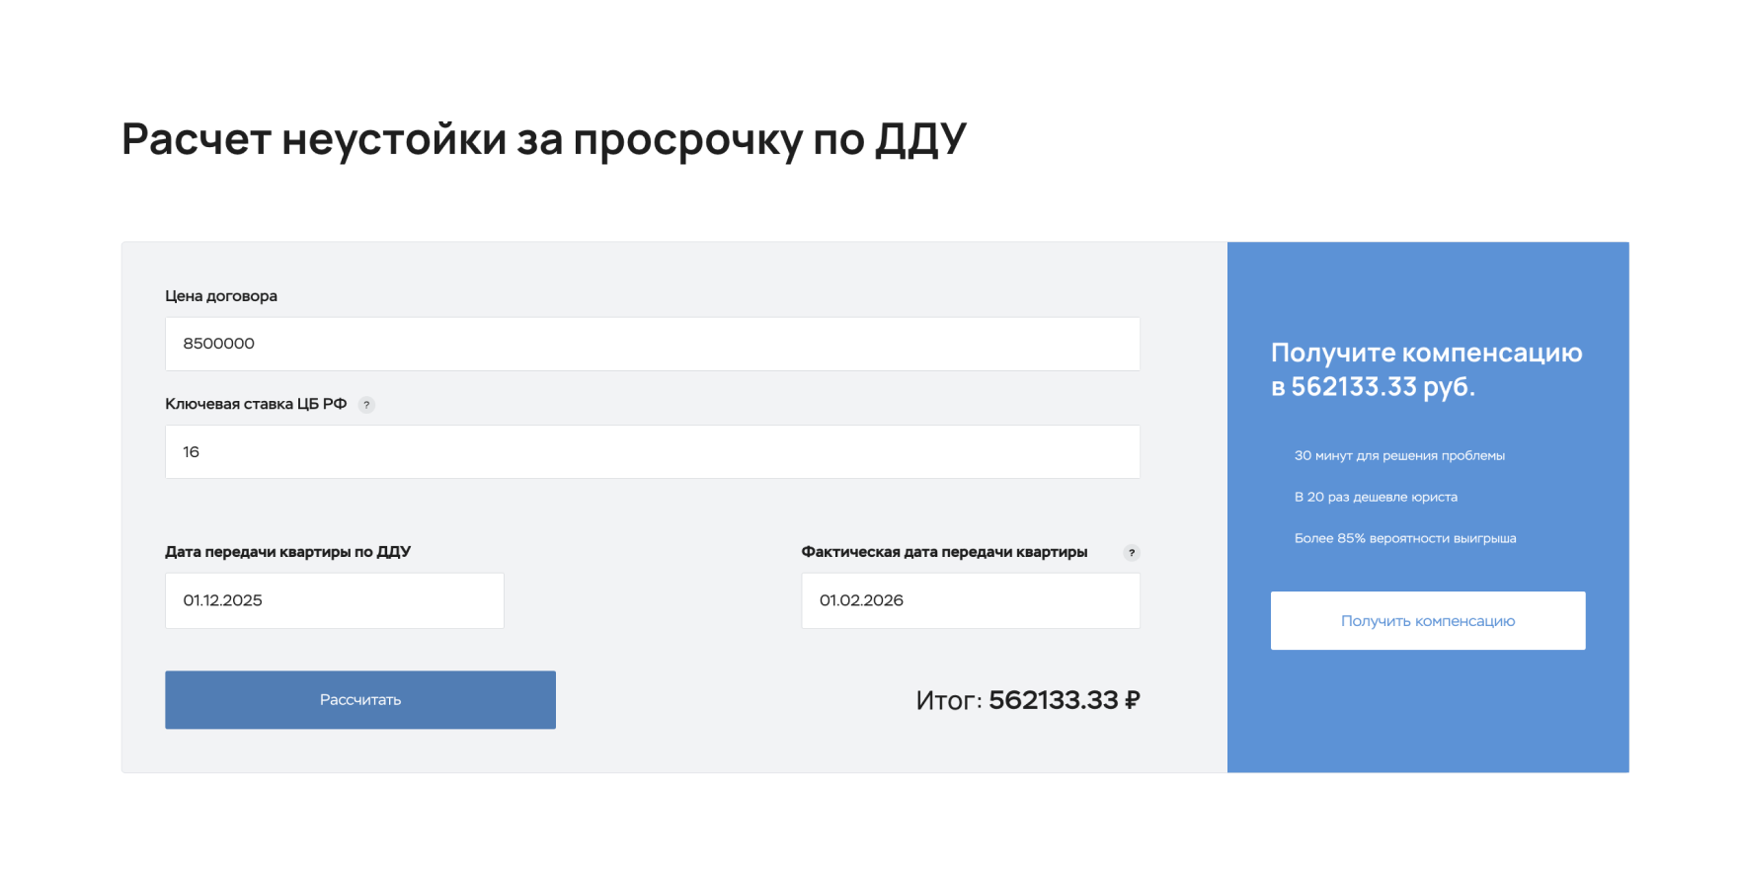Click the В 20 раз дешевле юриста line

pyautogui.click(x=1376, y=497)
